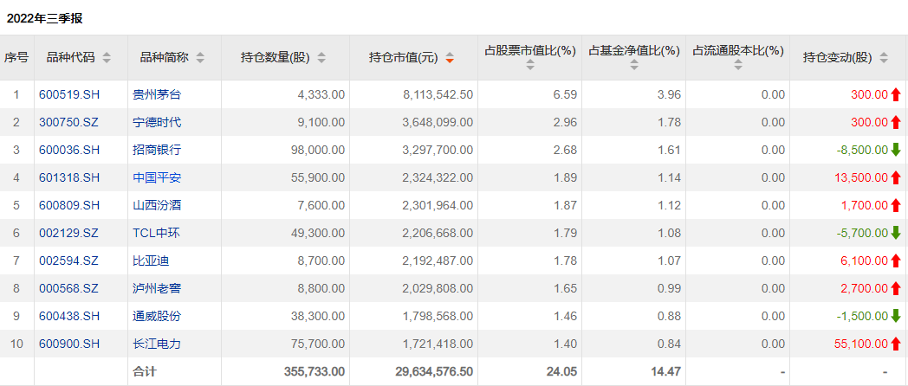The width and height of the screenshot is (908, 386).
Task: Sort by 占流通股本比(%) arrows
Action: (738, 66)
